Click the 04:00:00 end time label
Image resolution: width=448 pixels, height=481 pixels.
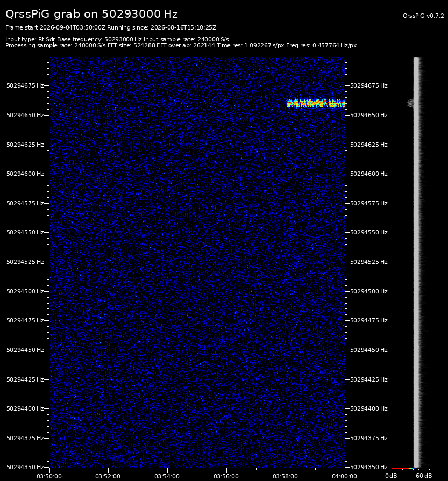pos(344,476)
